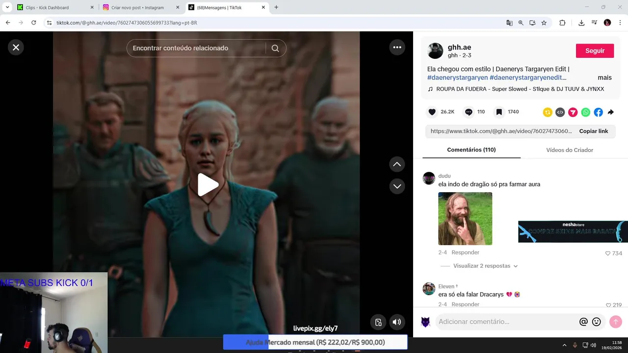Image resolution: width=628 pixels, height=353 pixels.
Task: Switch to the 'Vídeos do Criador' tab
Action: [x=570, y=150]
